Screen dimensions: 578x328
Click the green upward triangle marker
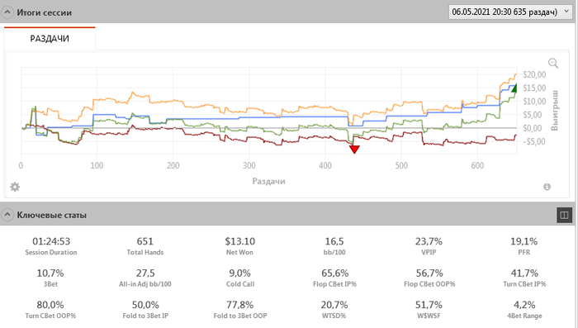coord(514,88)
